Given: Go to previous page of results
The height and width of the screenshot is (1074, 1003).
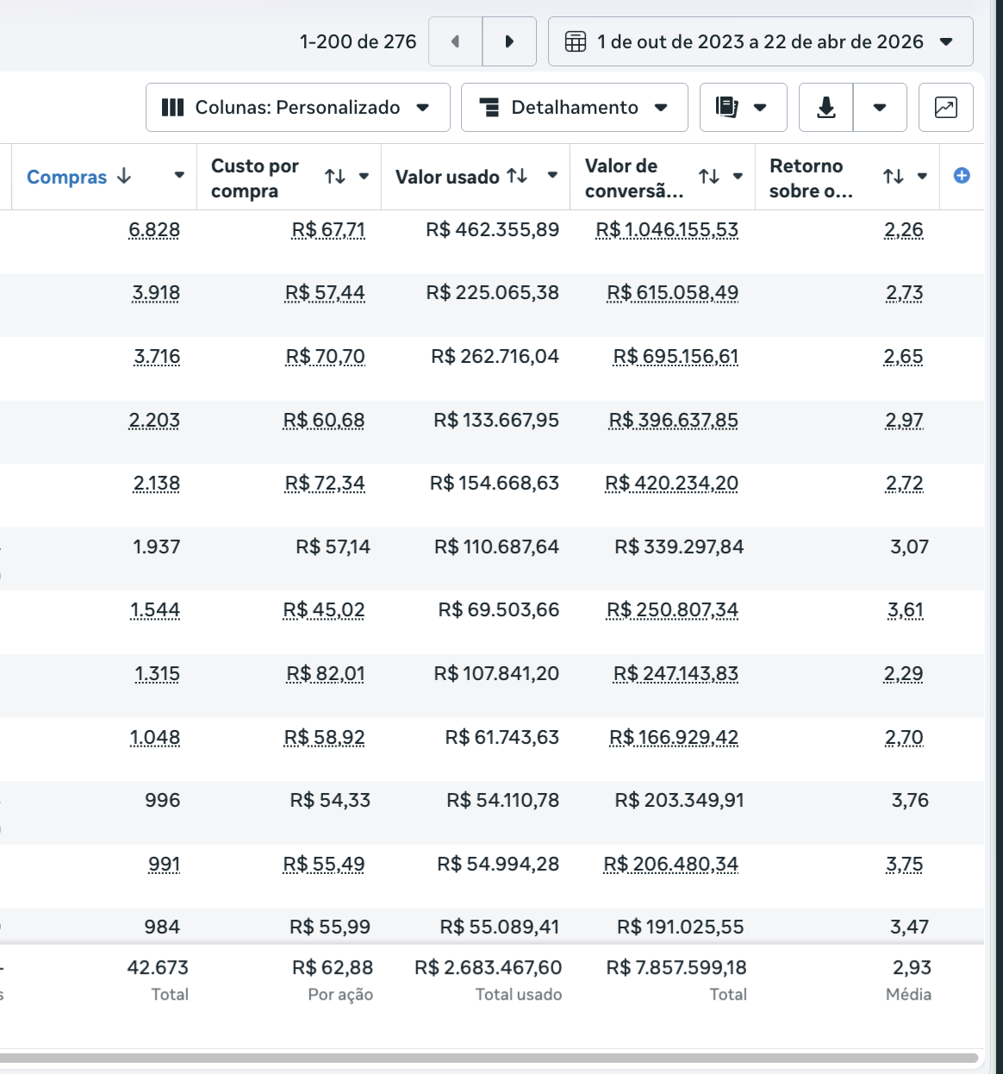Looking at the screenshot, I should click(x=455, y=41).
